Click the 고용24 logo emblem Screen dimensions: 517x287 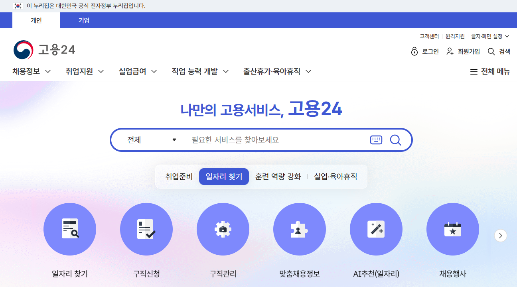(x=23, y=50)
